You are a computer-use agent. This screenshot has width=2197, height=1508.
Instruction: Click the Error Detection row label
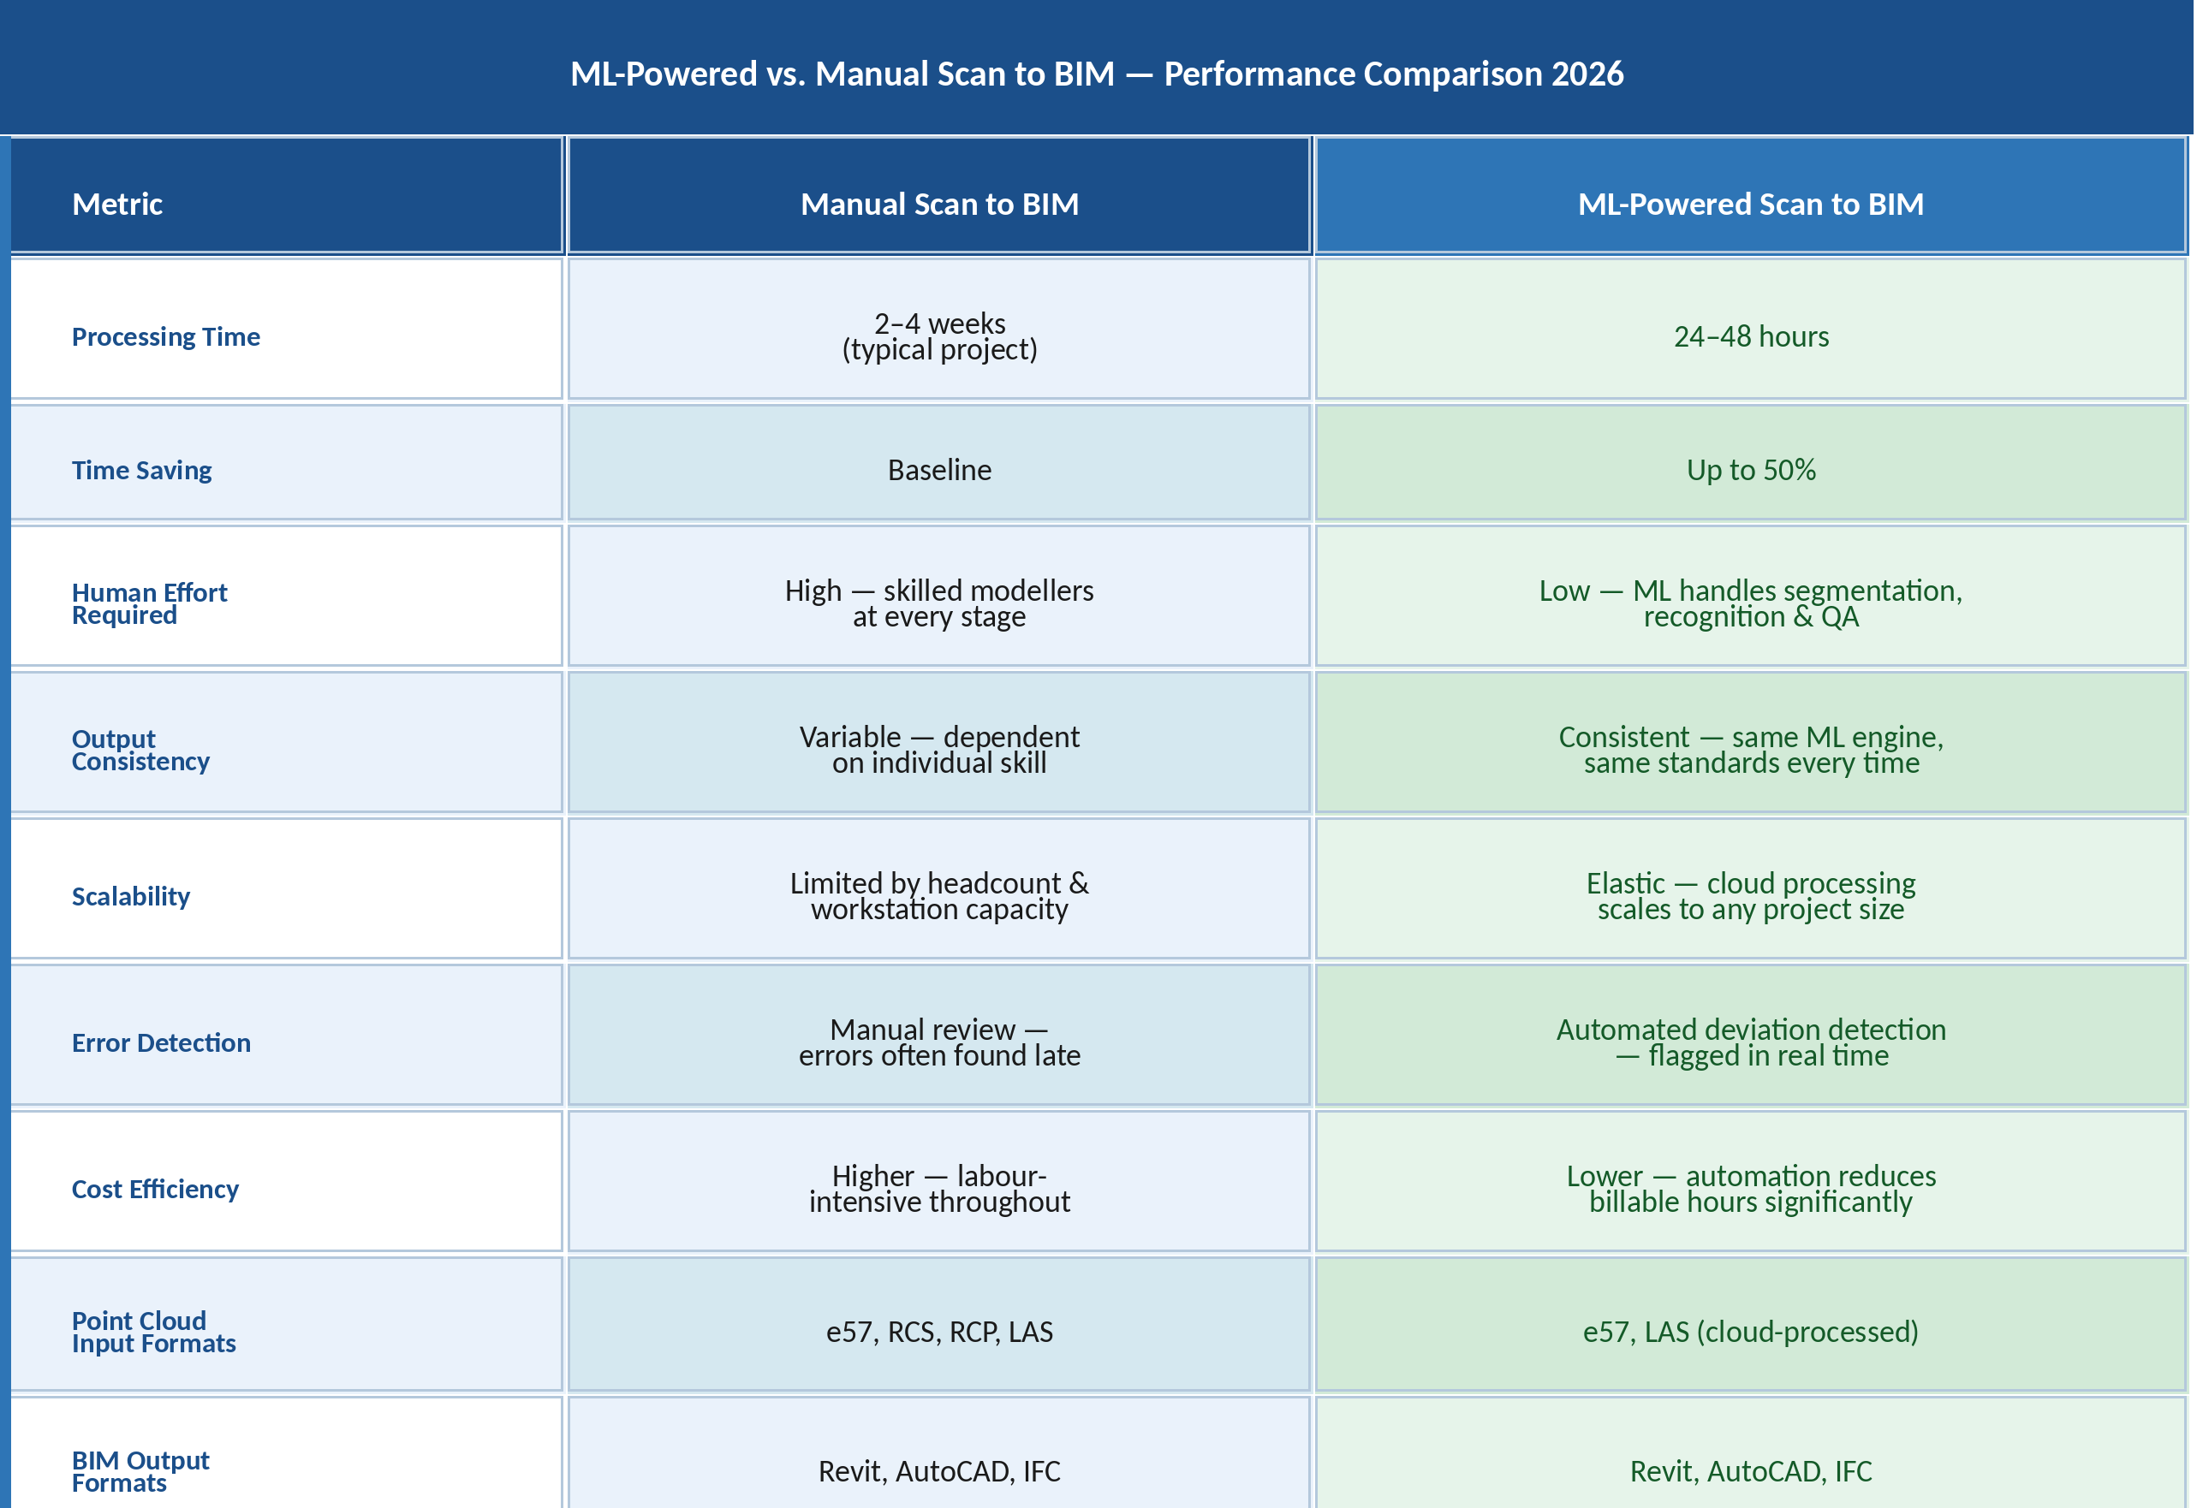click(x=161, y=1042)
